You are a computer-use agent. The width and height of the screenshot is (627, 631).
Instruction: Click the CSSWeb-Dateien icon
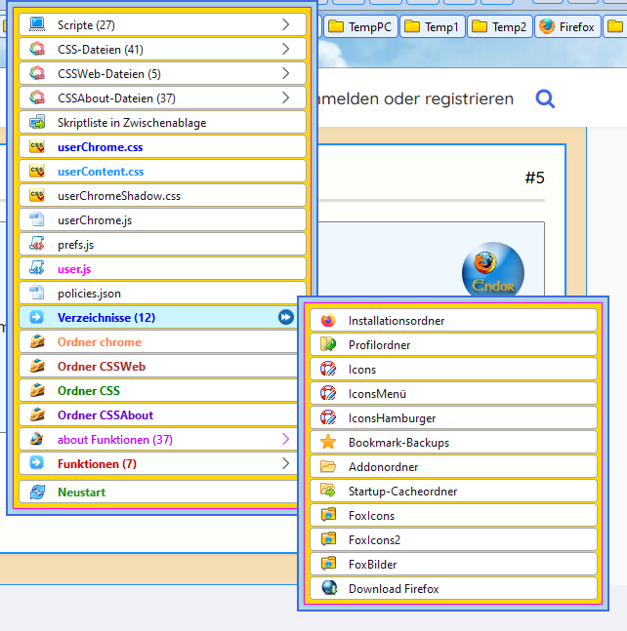[x=37, y=73]
